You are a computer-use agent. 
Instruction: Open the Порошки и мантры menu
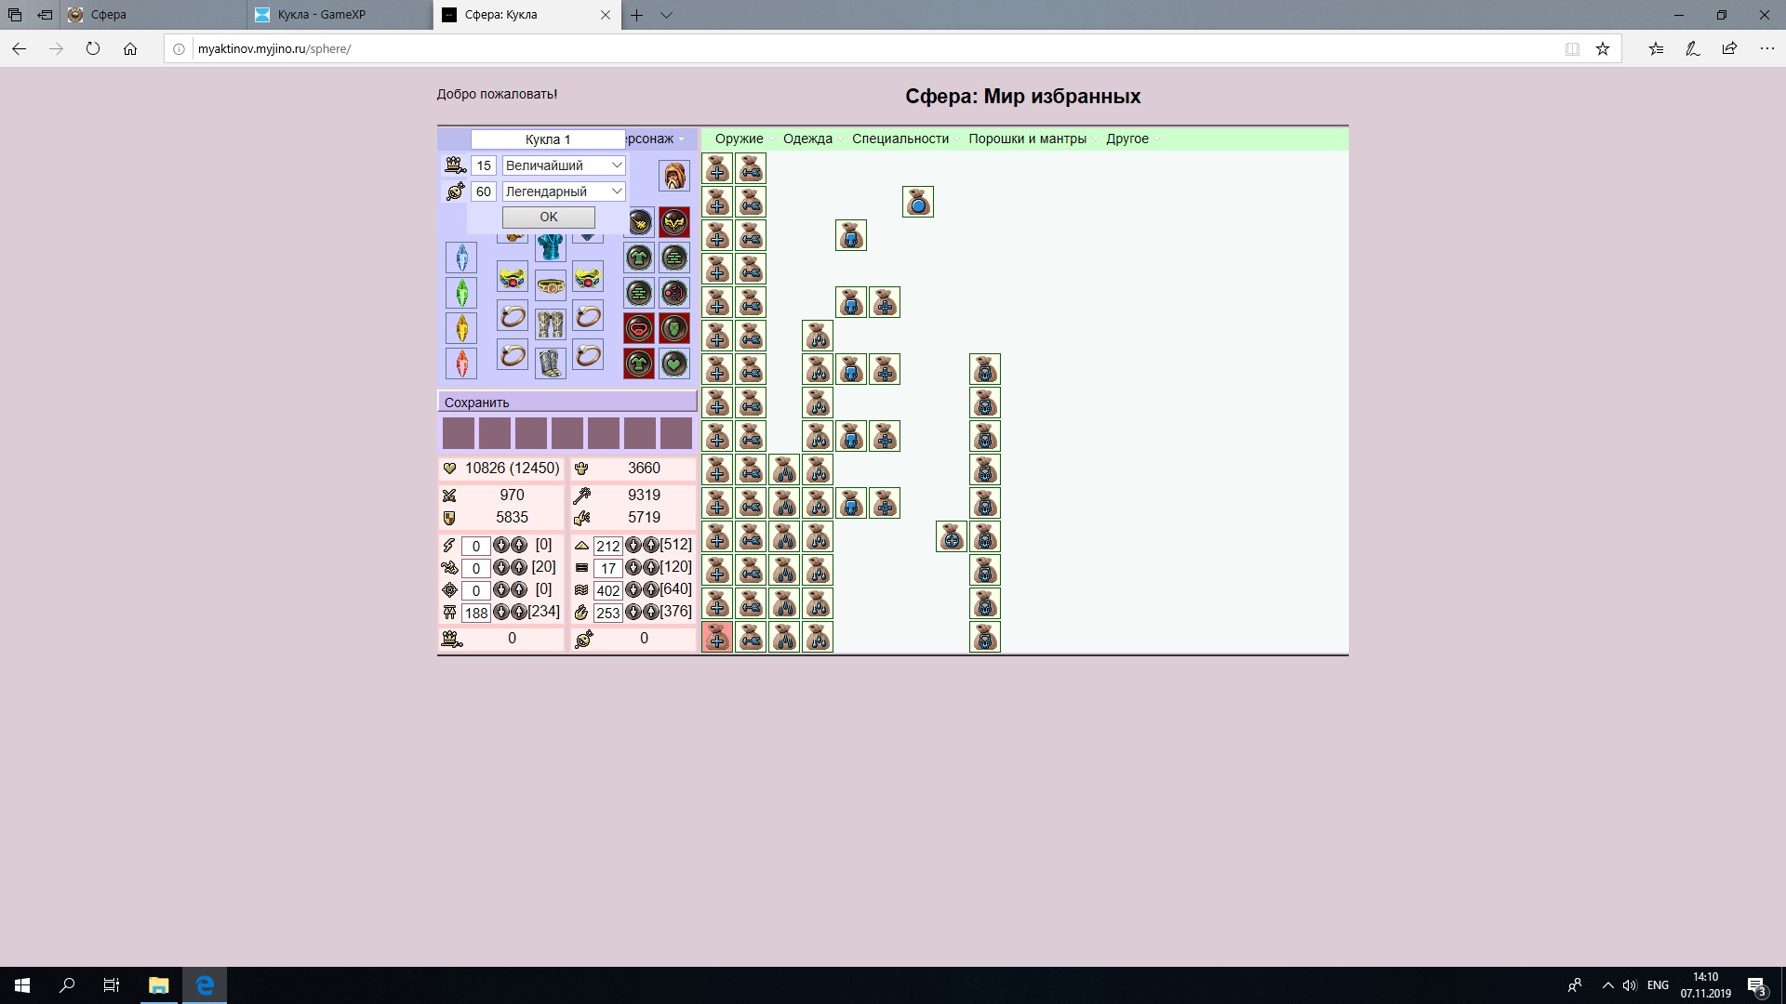pos(1027,139)
